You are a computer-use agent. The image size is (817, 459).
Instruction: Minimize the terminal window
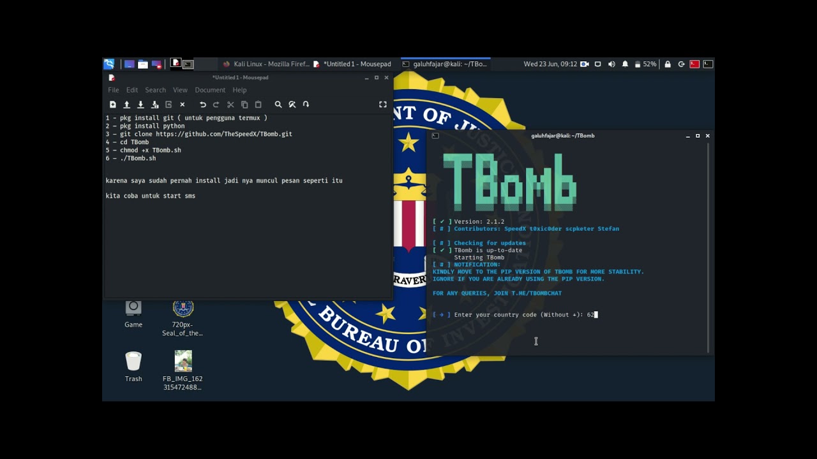point(688,136)
